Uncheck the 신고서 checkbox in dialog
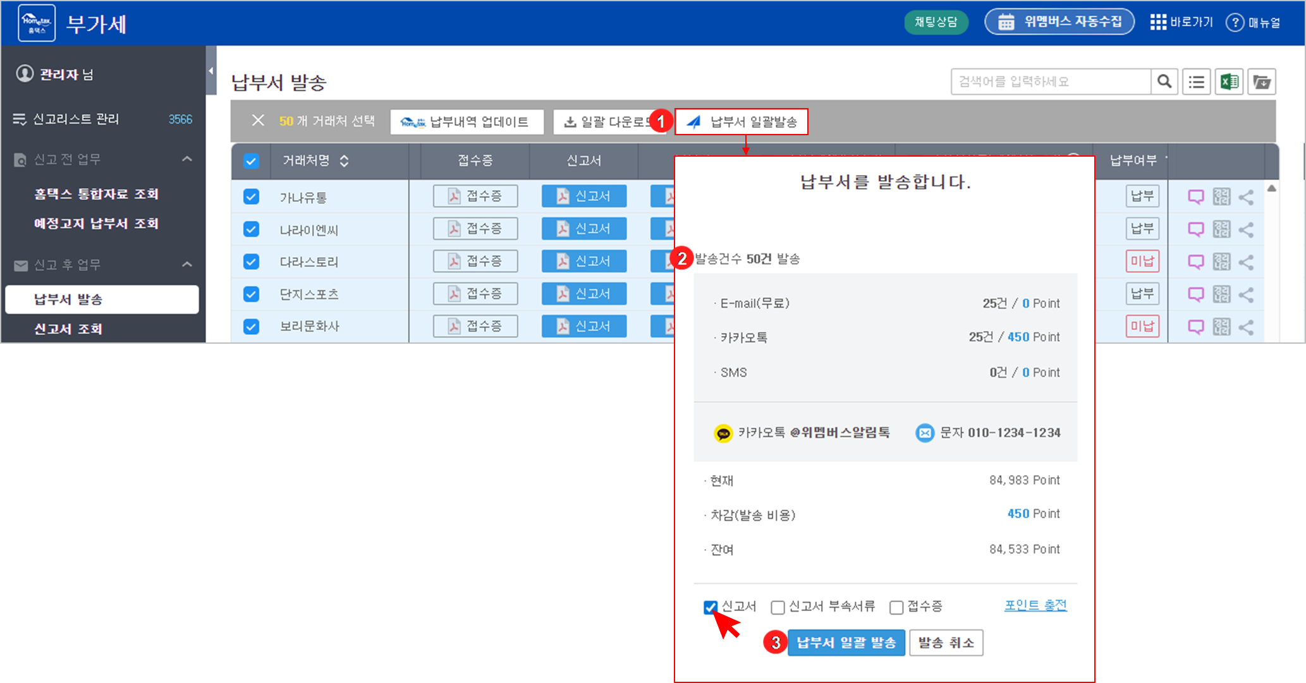Viewport: 1306px width, 683px height. [711, 607]
